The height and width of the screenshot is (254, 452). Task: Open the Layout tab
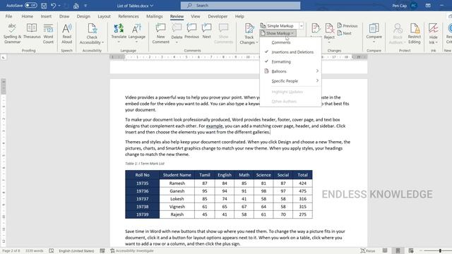point(104,16)
